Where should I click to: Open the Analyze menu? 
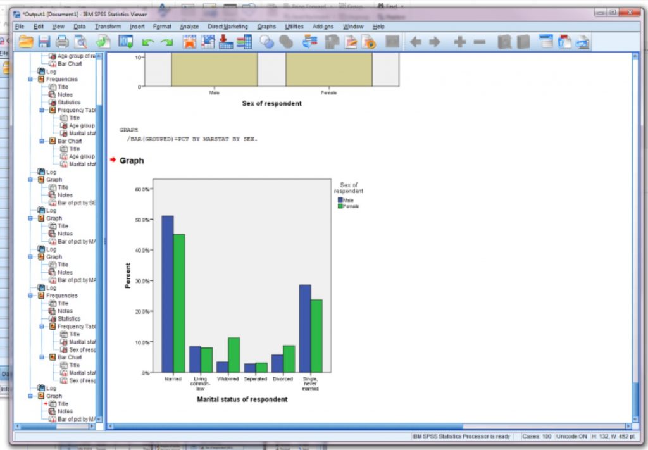click(x=189, y=27)
